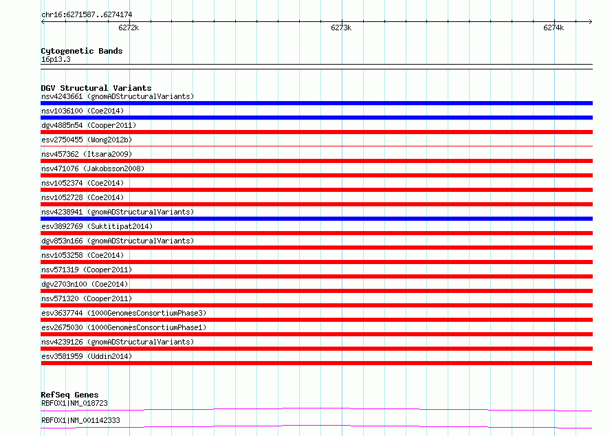This screenshot has height=436, width=612.
Task: Select the red bar under nsv4239126
Action: tap(316, 349)
